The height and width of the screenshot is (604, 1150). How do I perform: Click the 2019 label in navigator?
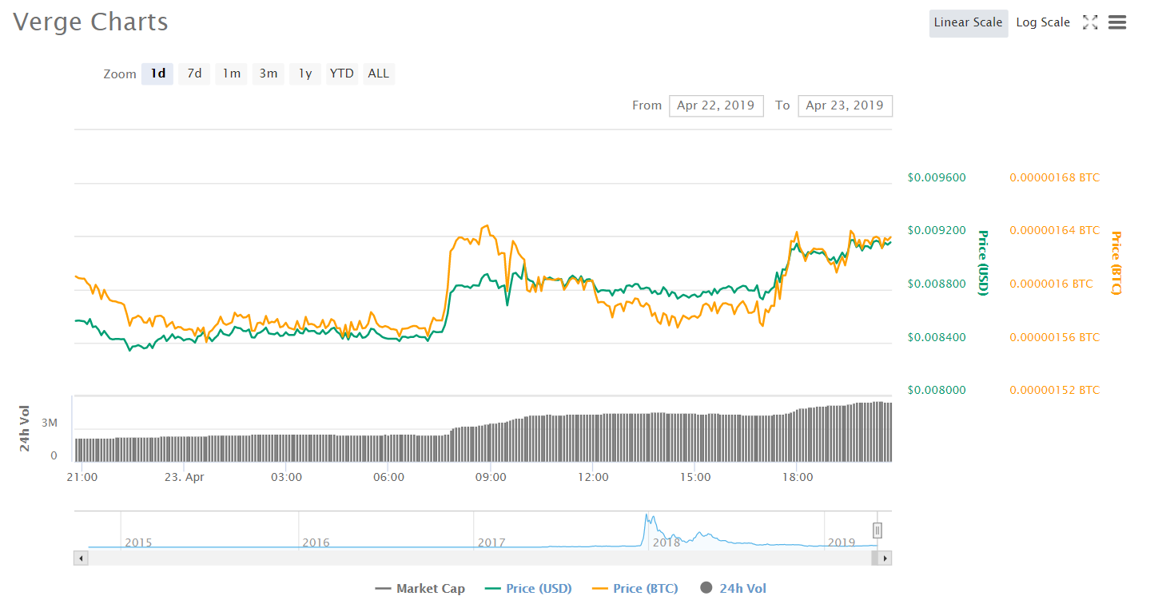842,542
